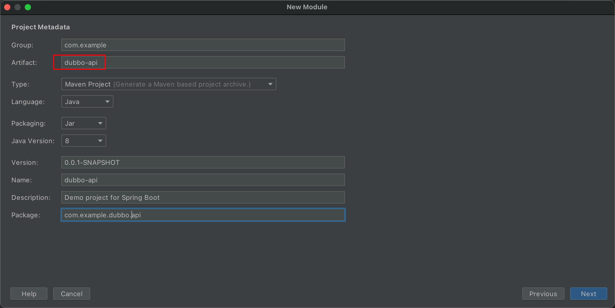The height and width of the screenshot is (308, 615).
Task: Click the Version text field
Action: (x=203, y=162)
